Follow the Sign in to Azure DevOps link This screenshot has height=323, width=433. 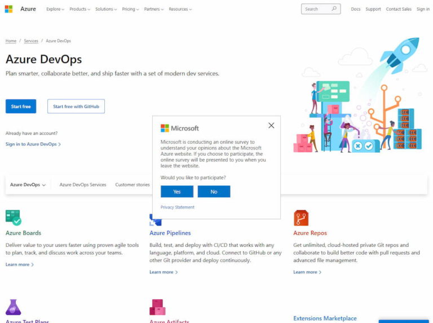pos(33,144)
